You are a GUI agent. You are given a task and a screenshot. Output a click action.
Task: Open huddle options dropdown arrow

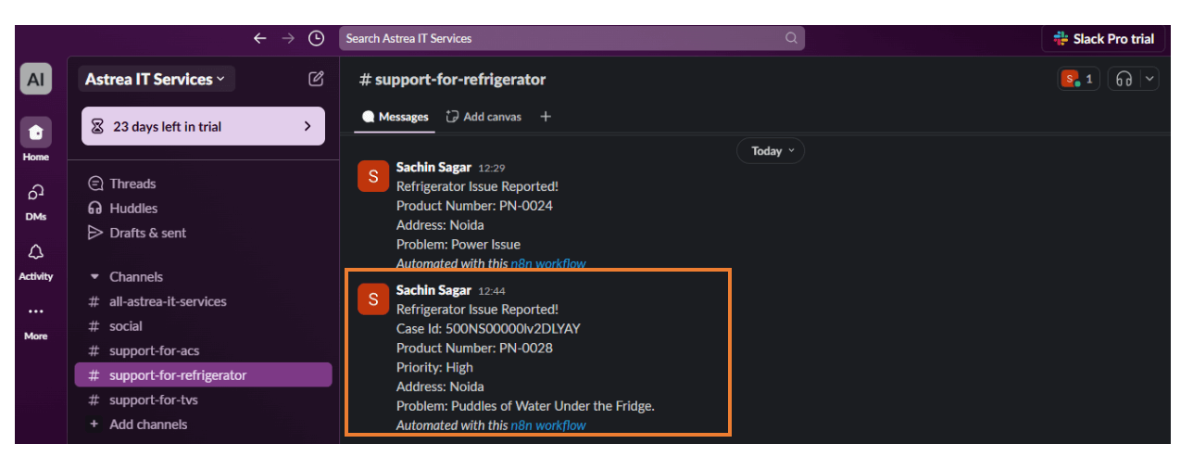pyautogui.click(x=1149, y=80)
